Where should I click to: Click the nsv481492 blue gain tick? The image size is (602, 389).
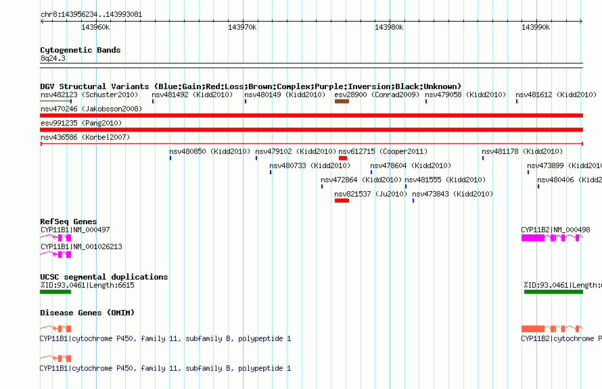(x=153, y=101)
